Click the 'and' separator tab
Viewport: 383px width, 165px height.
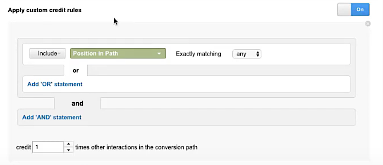77,103
